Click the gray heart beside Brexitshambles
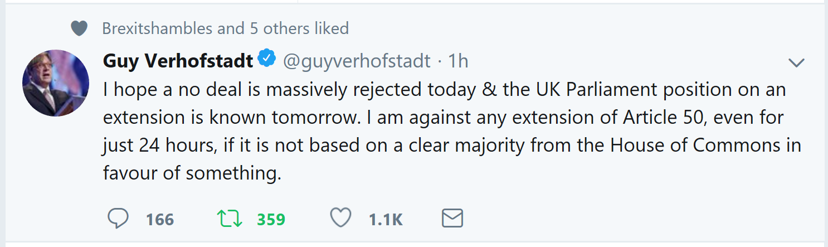This screenshot has height=247, width=828. [80, 28]
